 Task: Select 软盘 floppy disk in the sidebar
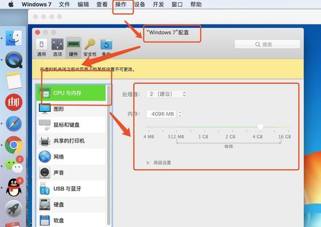point(71,220)
